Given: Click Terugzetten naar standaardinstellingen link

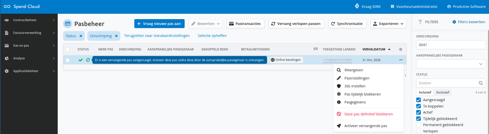Looking at the screenshot, I should (157, 36).
